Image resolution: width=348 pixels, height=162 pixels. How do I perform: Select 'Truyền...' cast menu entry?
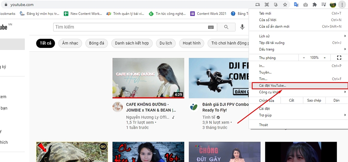(x=298, y=72)
